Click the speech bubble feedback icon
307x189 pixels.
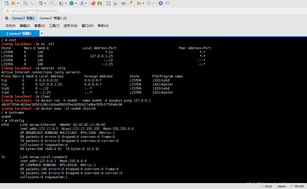[167, 3]
